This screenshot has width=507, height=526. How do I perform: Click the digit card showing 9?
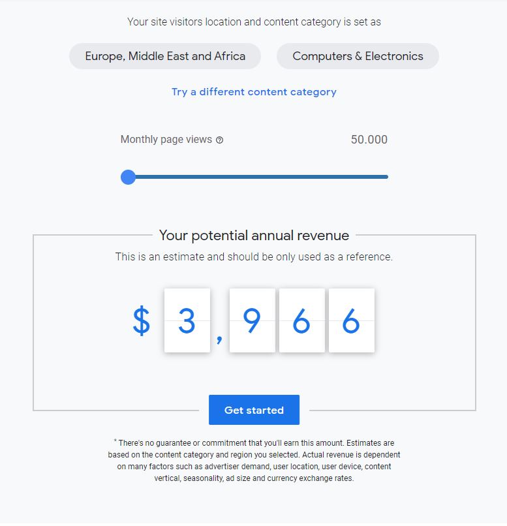(x=252, y=320)
